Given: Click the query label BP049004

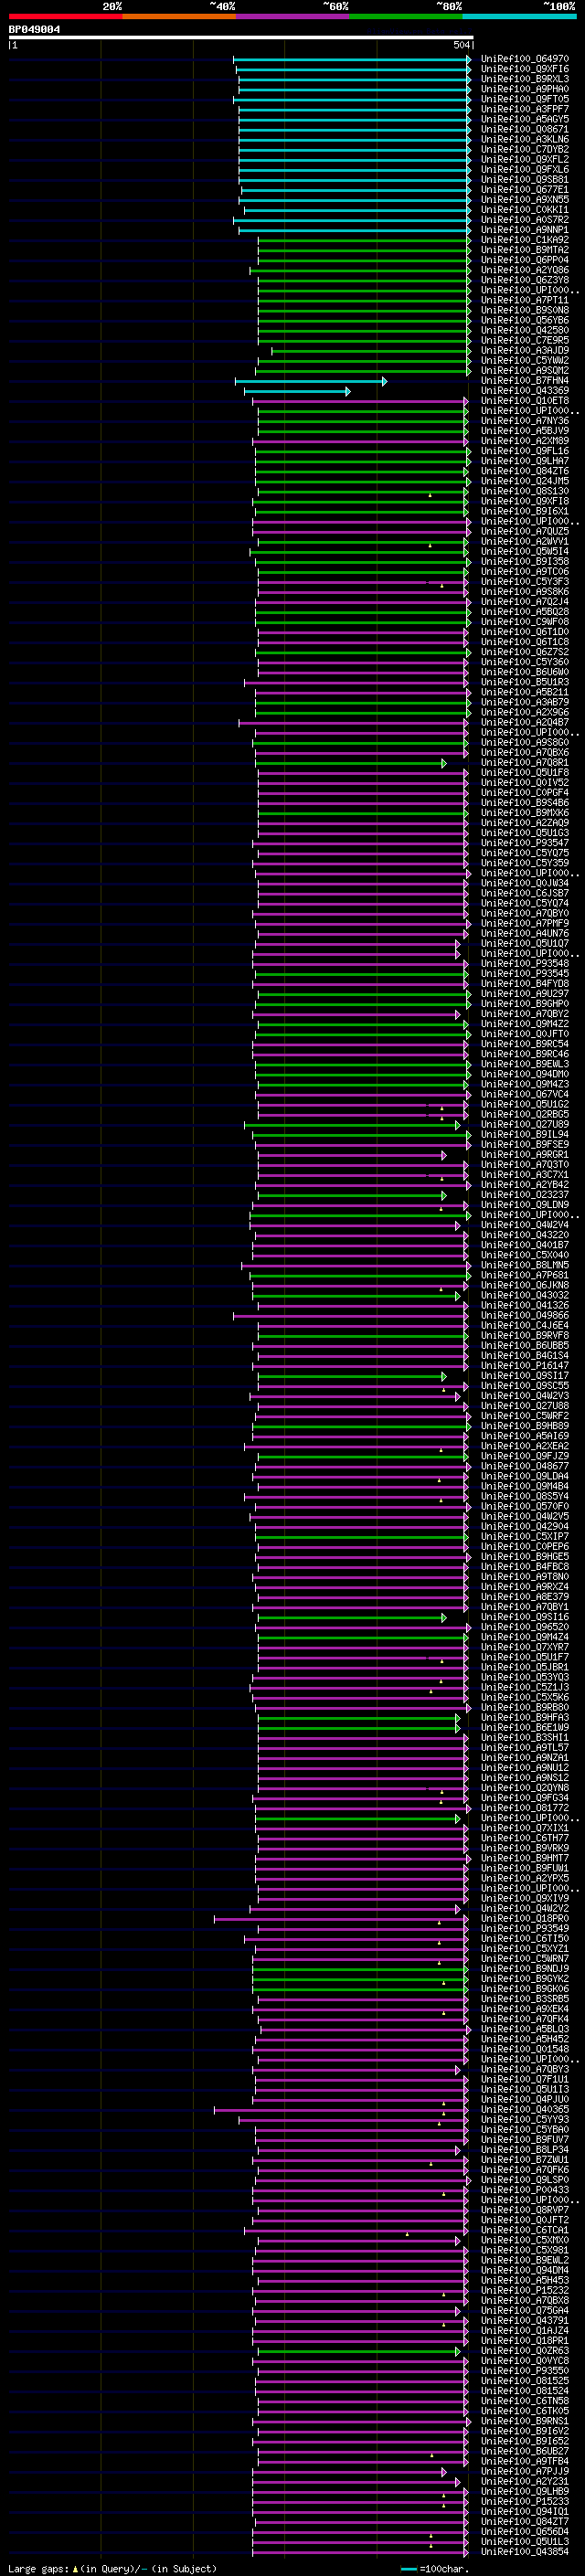Looking at the screenshot, I should coord(34,30).
